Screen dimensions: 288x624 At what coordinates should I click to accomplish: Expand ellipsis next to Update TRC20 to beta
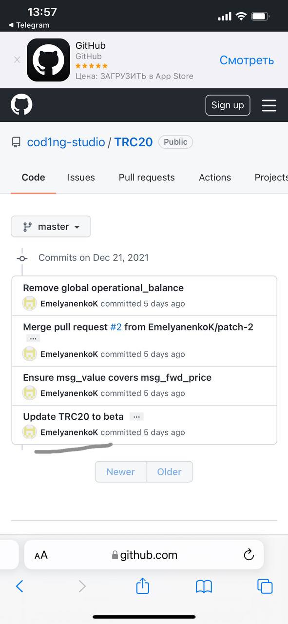(136, 417)
